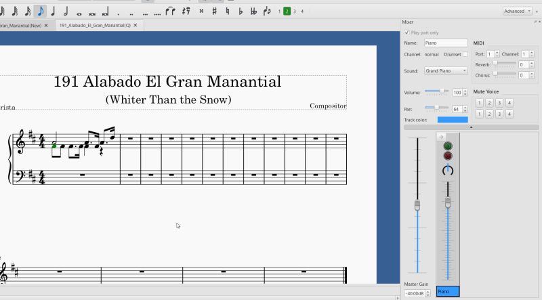Select the 16th note duration

pyautogui.click(x=28, y=12)
